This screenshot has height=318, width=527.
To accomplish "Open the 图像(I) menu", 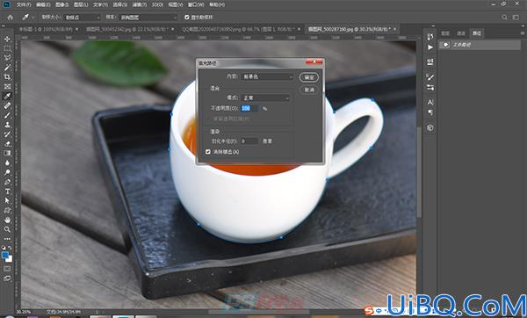I will 61,4.
